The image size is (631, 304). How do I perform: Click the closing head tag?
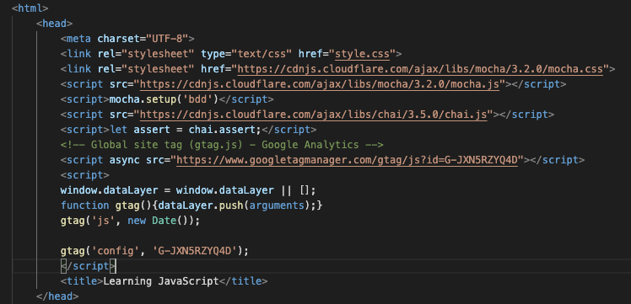click(x=57, y=296)
